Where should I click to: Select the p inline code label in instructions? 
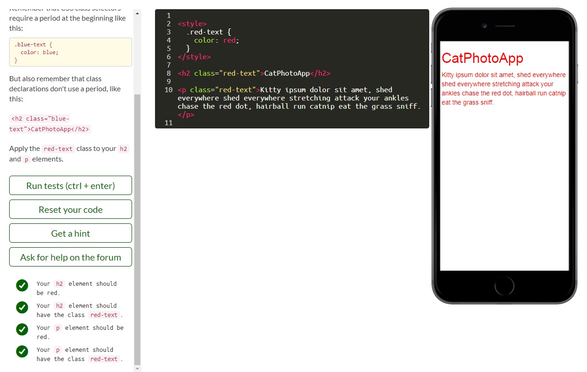pos(26,159)
